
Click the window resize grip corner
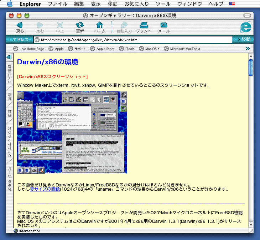coord(251,230)
